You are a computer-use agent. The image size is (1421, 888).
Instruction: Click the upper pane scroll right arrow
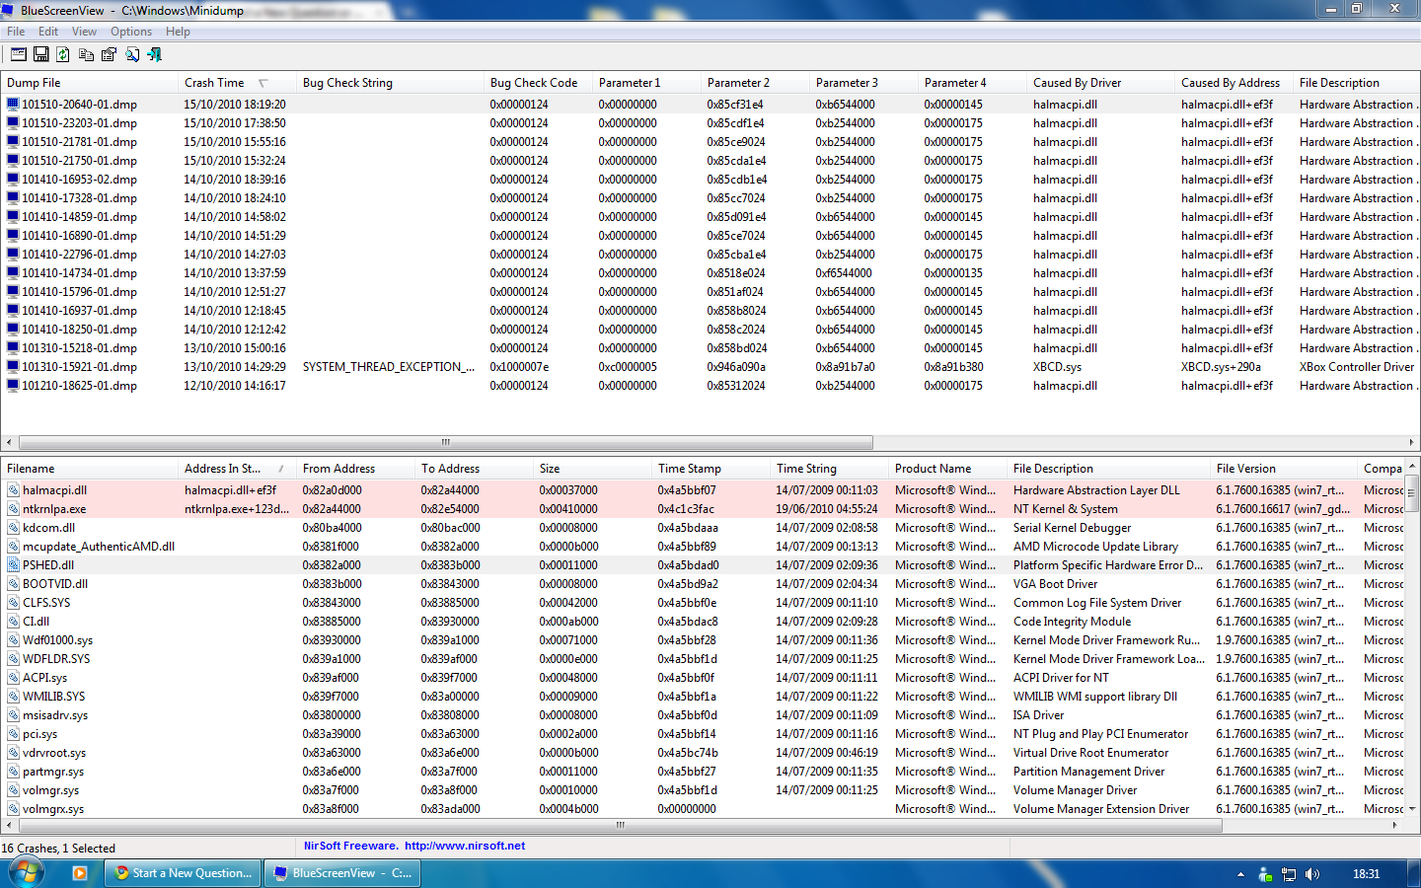[x=1412, y=442]
